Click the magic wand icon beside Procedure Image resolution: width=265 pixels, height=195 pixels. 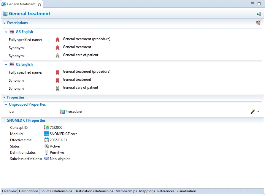(x=253, y=112)
